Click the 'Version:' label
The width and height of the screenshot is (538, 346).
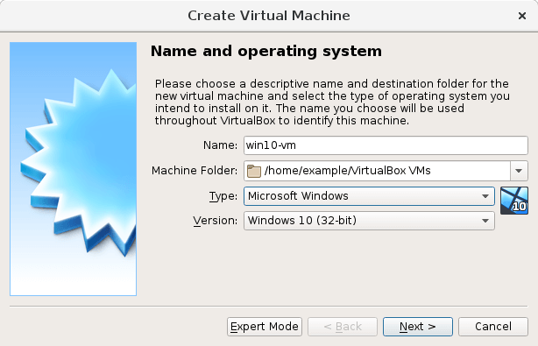click(x=216, y=221)
